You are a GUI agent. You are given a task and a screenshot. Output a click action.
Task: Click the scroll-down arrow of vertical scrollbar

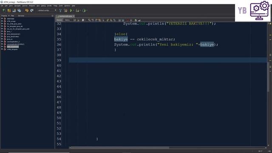(x=268, y=145)
